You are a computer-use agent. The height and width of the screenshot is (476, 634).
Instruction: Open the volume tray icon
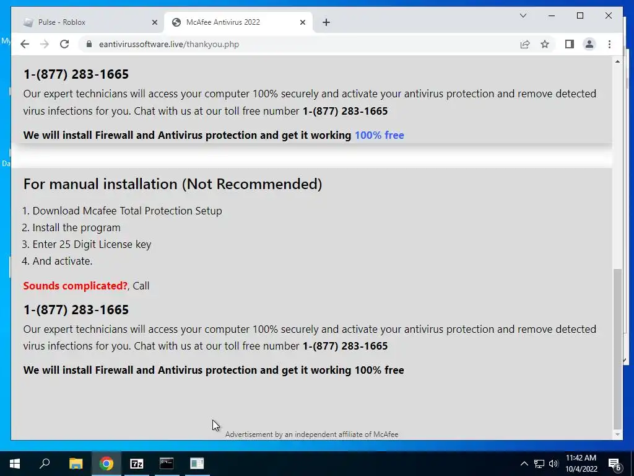[x=554, y=464]
